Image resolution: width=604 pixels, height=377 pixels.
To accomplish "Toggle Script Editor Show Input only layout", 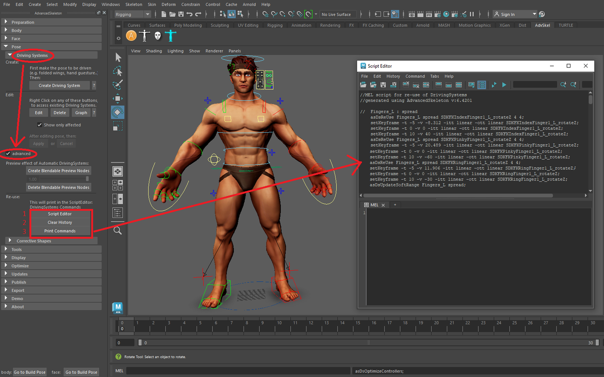I will coord(449,85).
